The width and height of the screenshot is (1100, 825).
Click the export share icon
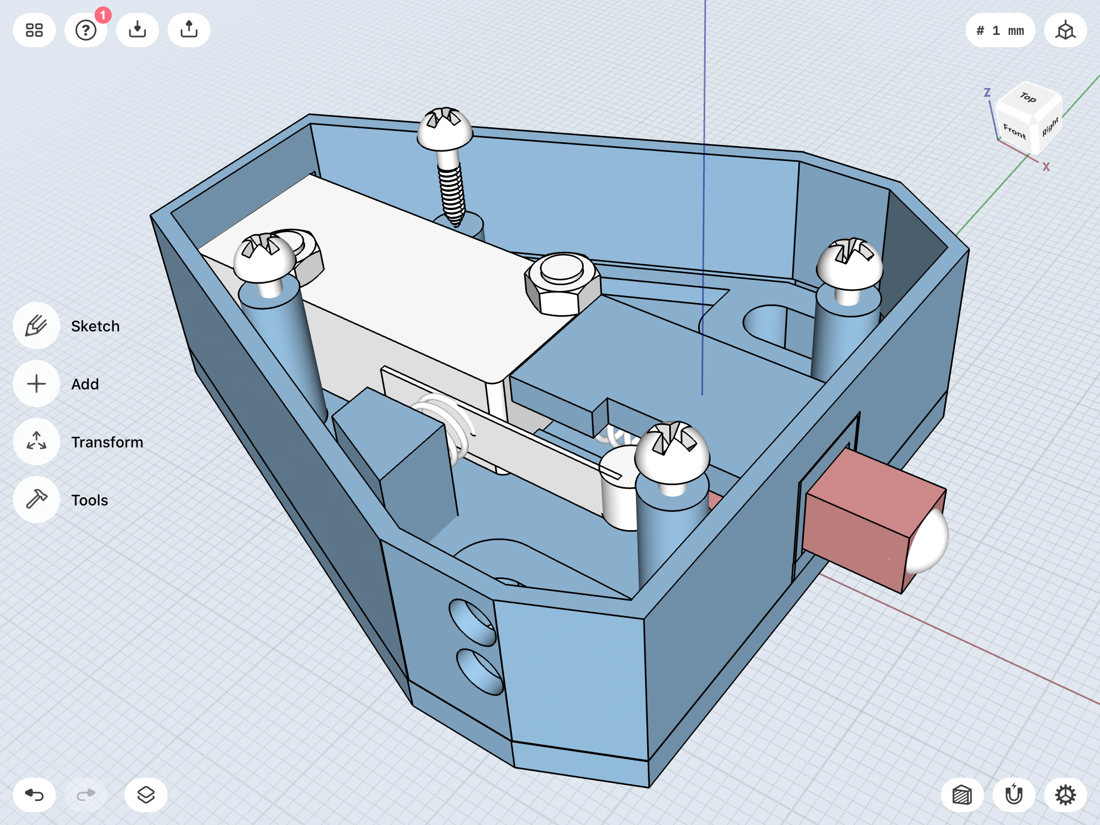[189, 30]
